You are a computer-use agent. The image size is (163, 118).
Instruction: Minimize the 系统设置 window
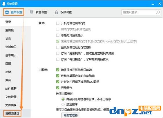pyautogui.click(x=153, y=4)
